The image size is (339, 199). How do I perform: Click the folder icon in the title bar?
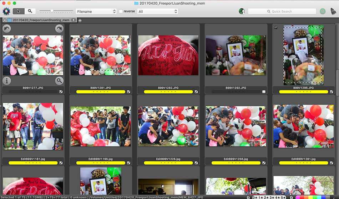[x=136, y=3]
